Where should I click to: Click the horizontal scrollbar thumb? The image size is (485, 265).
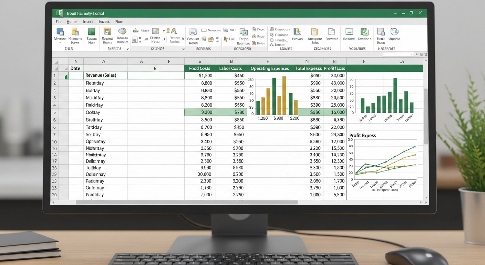tap(187, 203)
